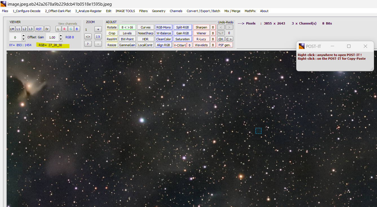
Task: Click the RST viewer reset button
Action: click(x=39, y=29)
